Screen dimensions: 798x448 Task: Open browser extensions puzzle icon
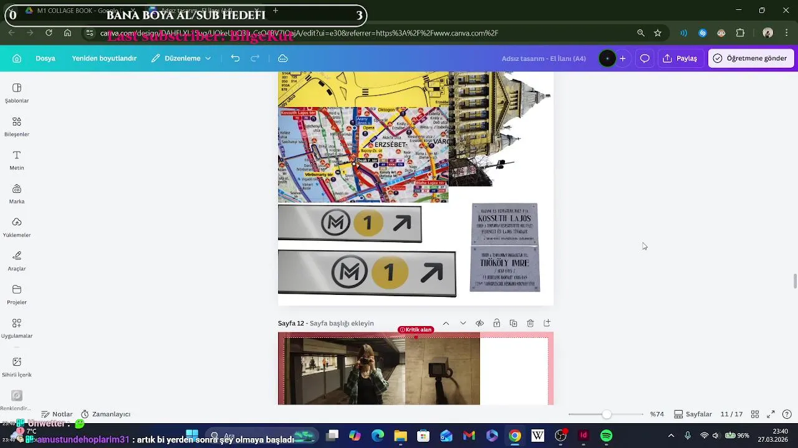[741, 33]
